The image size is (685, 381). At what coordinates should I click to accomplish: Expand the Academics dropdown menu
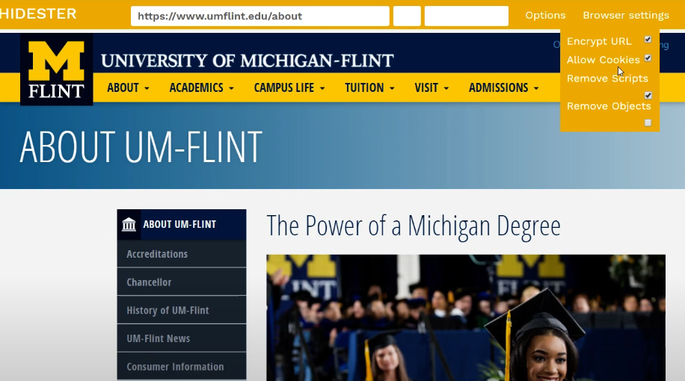tap(201, 87)
